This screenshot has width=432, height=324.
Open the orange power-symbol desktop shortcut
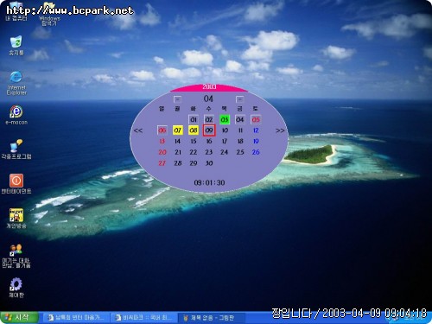(16, 184)
